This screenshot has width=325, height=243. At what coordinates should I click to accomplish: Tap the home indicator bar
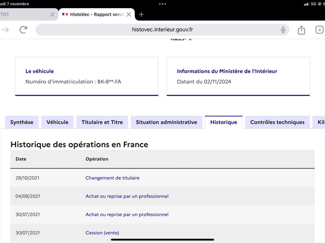pos(162,240)
